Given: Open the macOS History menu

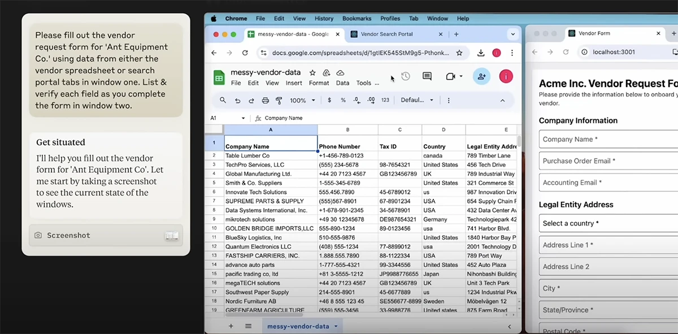Looking at the screenshot, I should [x=324, y=18].
